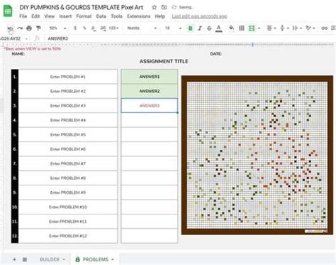Open the all sheets list icon
Viewport: 336px width, 265px height.
(x=25, y=259)
